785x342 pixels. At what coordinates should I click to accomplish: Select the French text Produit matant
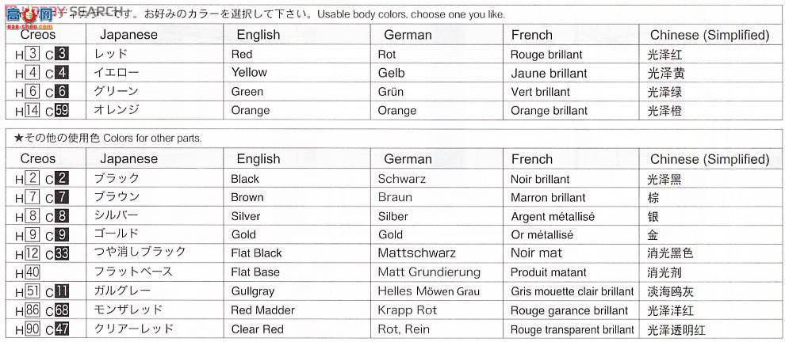(548, 272)
